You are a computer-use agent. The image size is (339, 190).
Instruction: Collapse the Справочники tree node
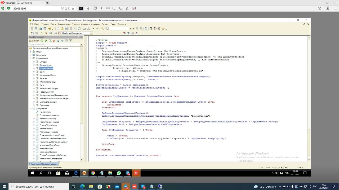31,58
